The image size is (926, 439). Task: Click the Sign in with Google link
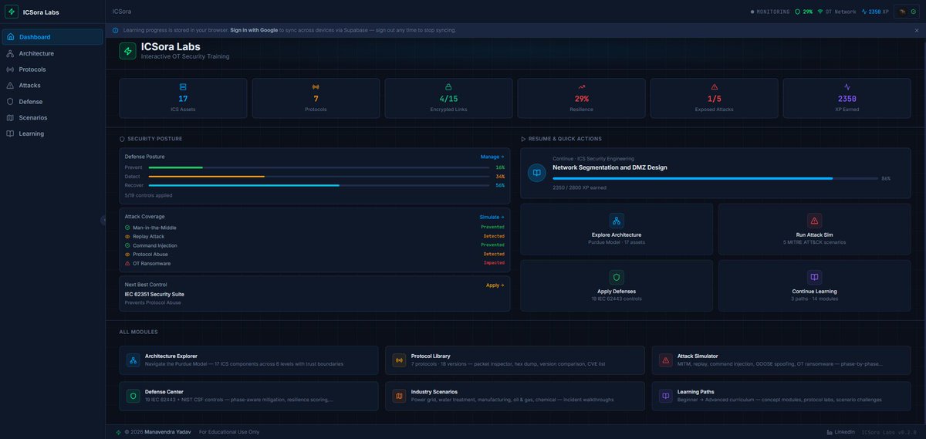pyautogui.click(x=254, y=30)
